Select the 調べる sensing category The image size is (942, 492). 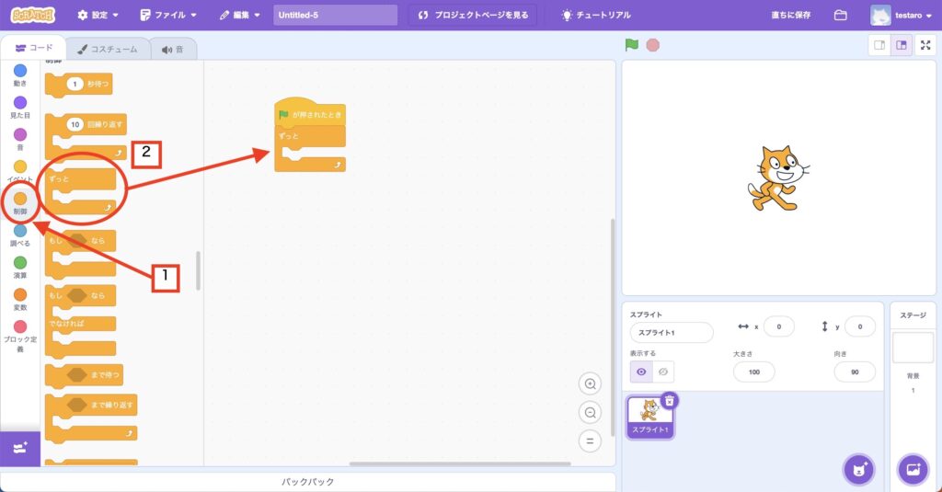tap(20, 235)
